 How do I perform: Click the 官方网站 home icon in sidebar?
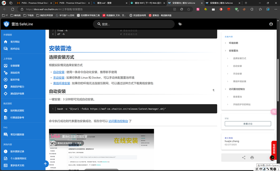[6, 42]
